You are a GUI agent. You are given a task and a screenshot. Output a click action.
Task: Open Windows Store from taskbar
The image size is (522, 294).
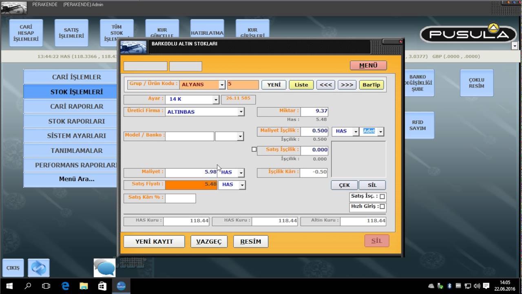tap(102, 286)
